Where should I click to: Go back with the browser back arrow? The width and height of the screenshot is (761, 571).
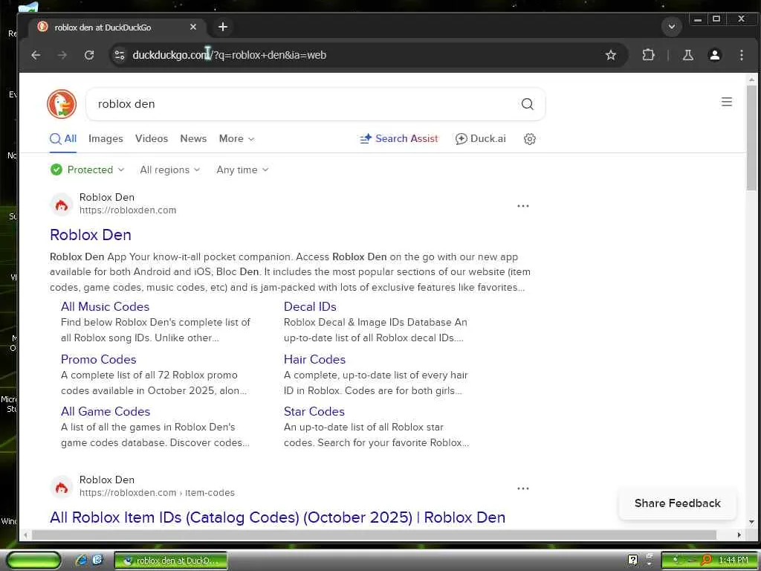36,55
